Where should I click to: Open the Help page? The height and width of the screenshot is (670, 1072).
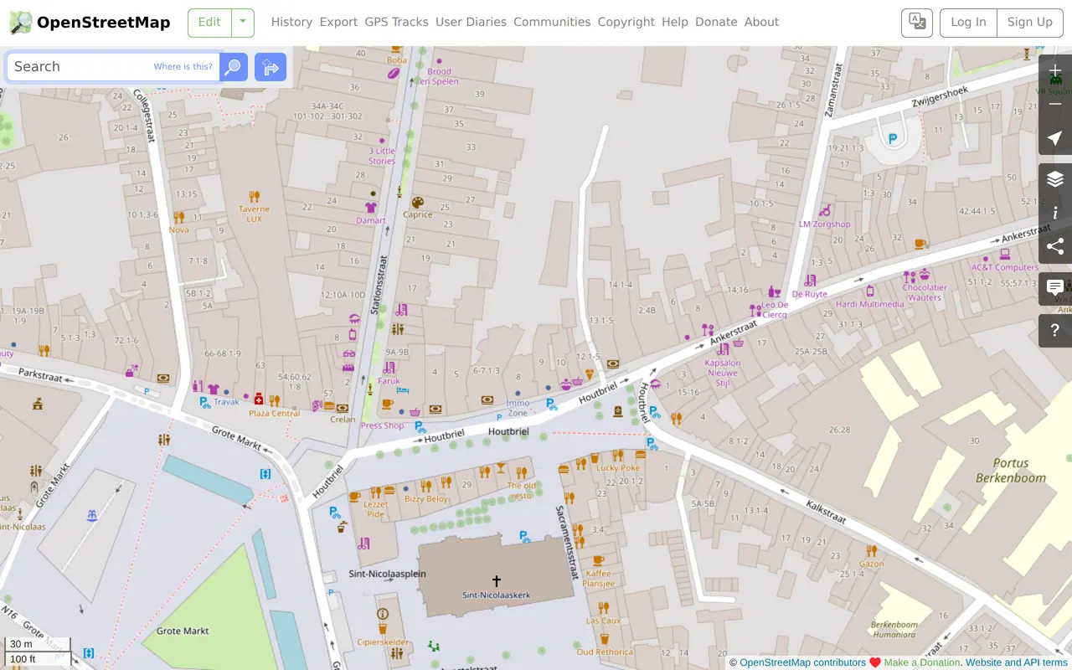(x=675, y=22)
